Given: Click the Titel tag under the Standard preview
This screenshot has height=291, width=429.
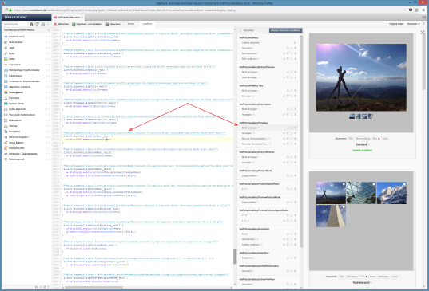Looking at the screenshot, I should [x=351, y=139].
